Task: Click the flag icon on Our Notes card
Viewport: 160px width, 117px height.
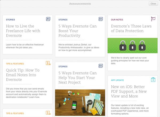Action: 153,19
